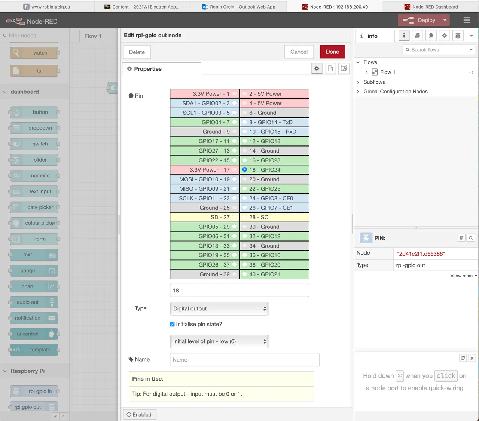Expand Global Configuration Nodes section
The image size is (479, 421).
click(358, 92)
